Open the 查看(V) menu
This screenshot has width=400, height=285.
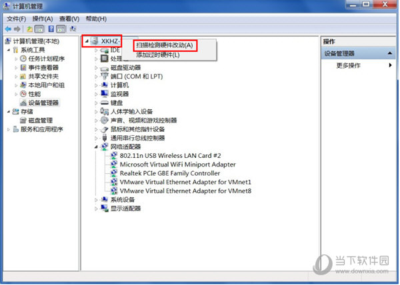[69, 19]
